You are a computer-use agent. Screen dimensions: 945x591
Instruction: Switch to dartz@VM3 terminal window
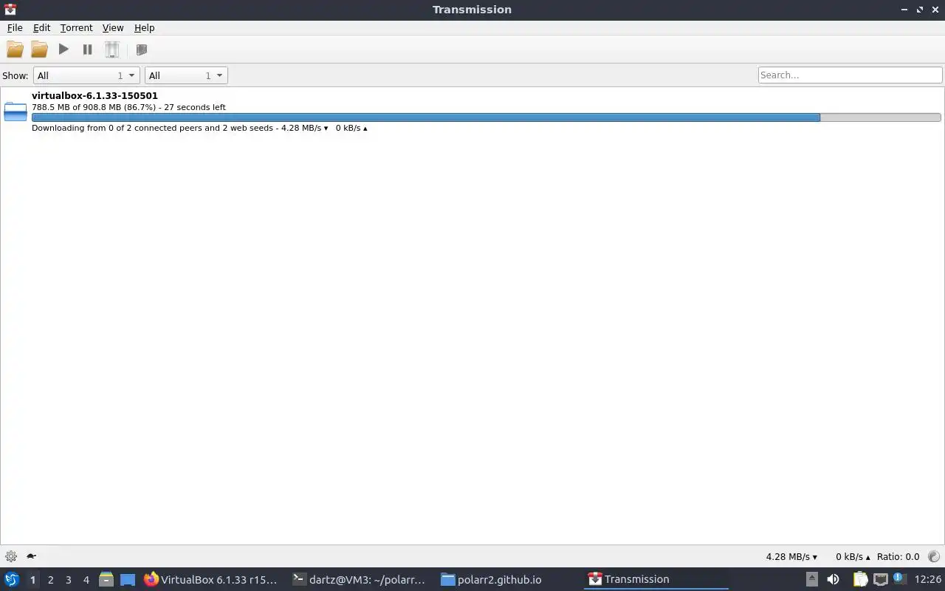[359, 579]
